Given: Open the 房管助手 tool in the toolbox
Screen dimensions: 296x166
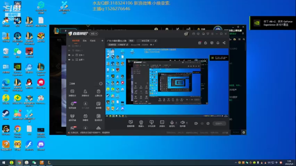Looking at the screenshot, I should (x=85, y=93).
